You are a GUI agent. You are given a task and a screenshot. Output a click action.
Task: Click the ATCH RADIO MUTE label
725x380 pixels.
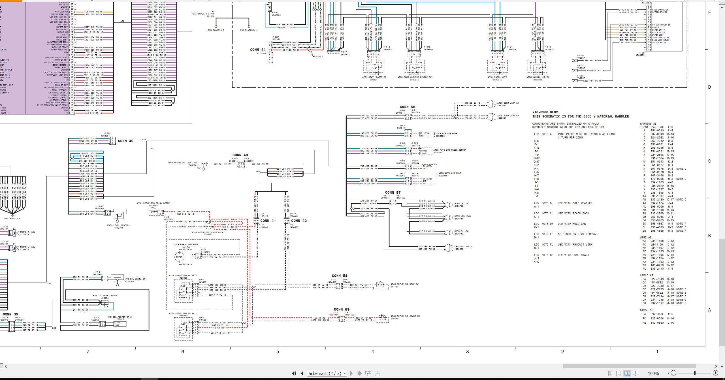[x=497, y=77]
